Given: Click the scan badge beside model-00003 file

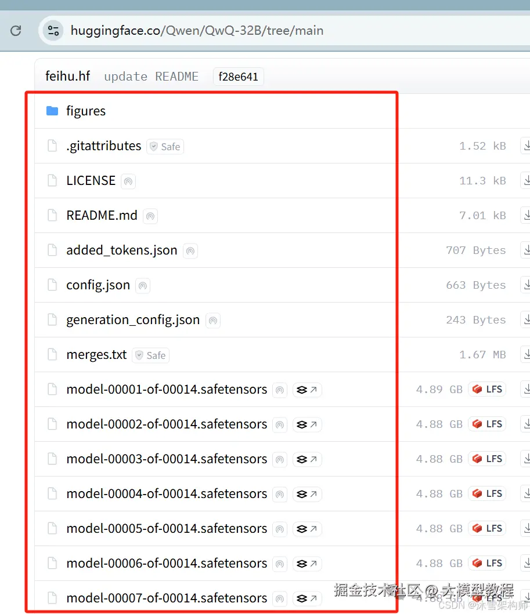Looking at the screenshot, I should [x=279, y=460].
